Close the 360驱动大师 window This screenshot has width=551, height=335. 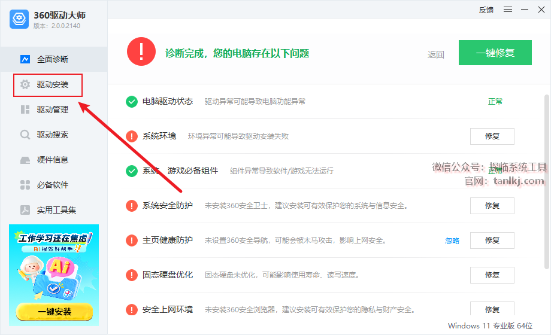click(x=541, y=10)
